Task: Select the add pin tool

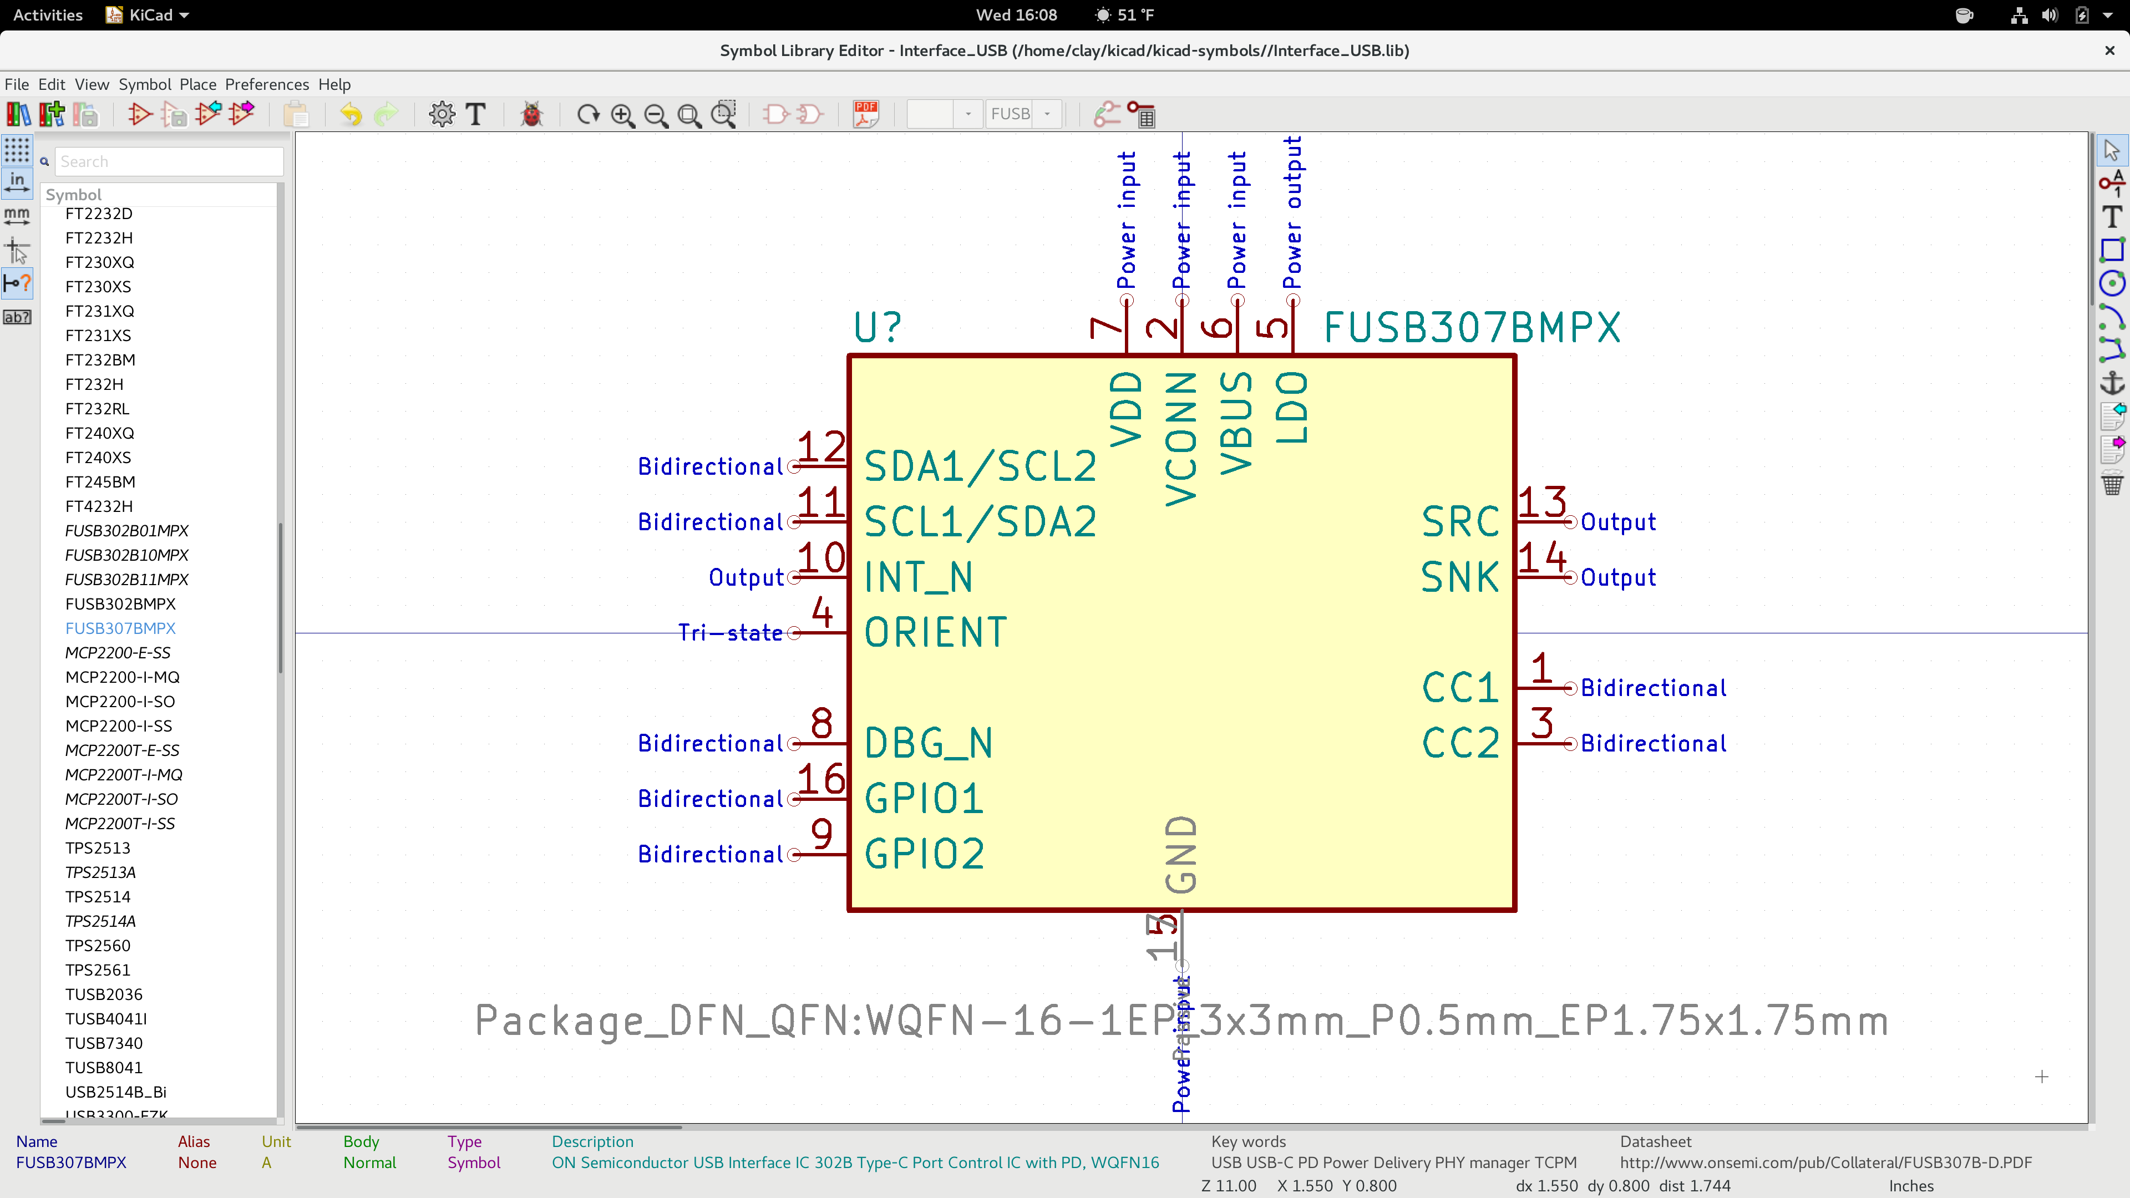Action: click(2112, 184)
